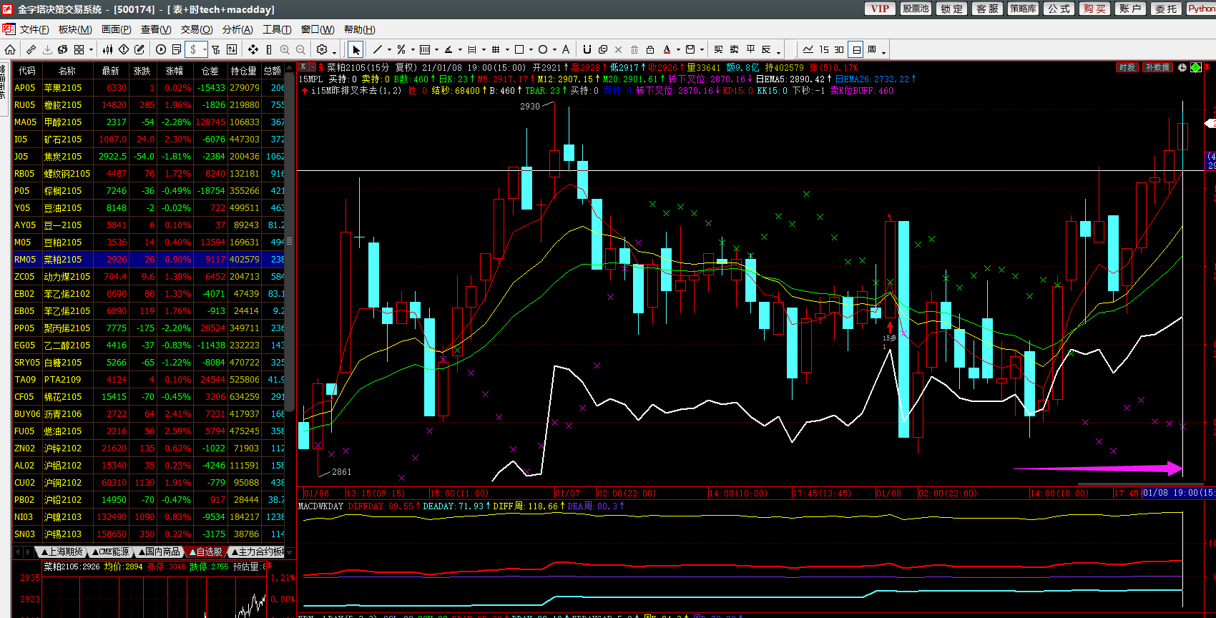Select the text letter A tool
This screenshot has width=1216, height=618.
point(565,49)
